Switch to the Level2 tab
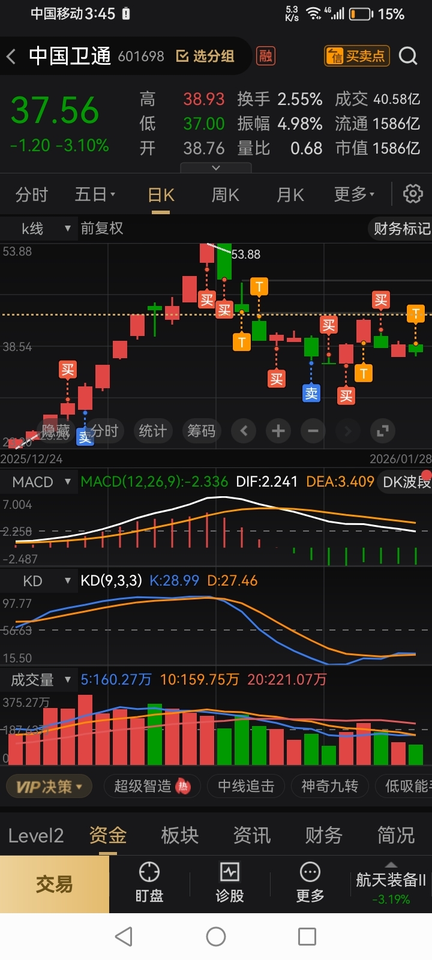 tap(36, 835)
